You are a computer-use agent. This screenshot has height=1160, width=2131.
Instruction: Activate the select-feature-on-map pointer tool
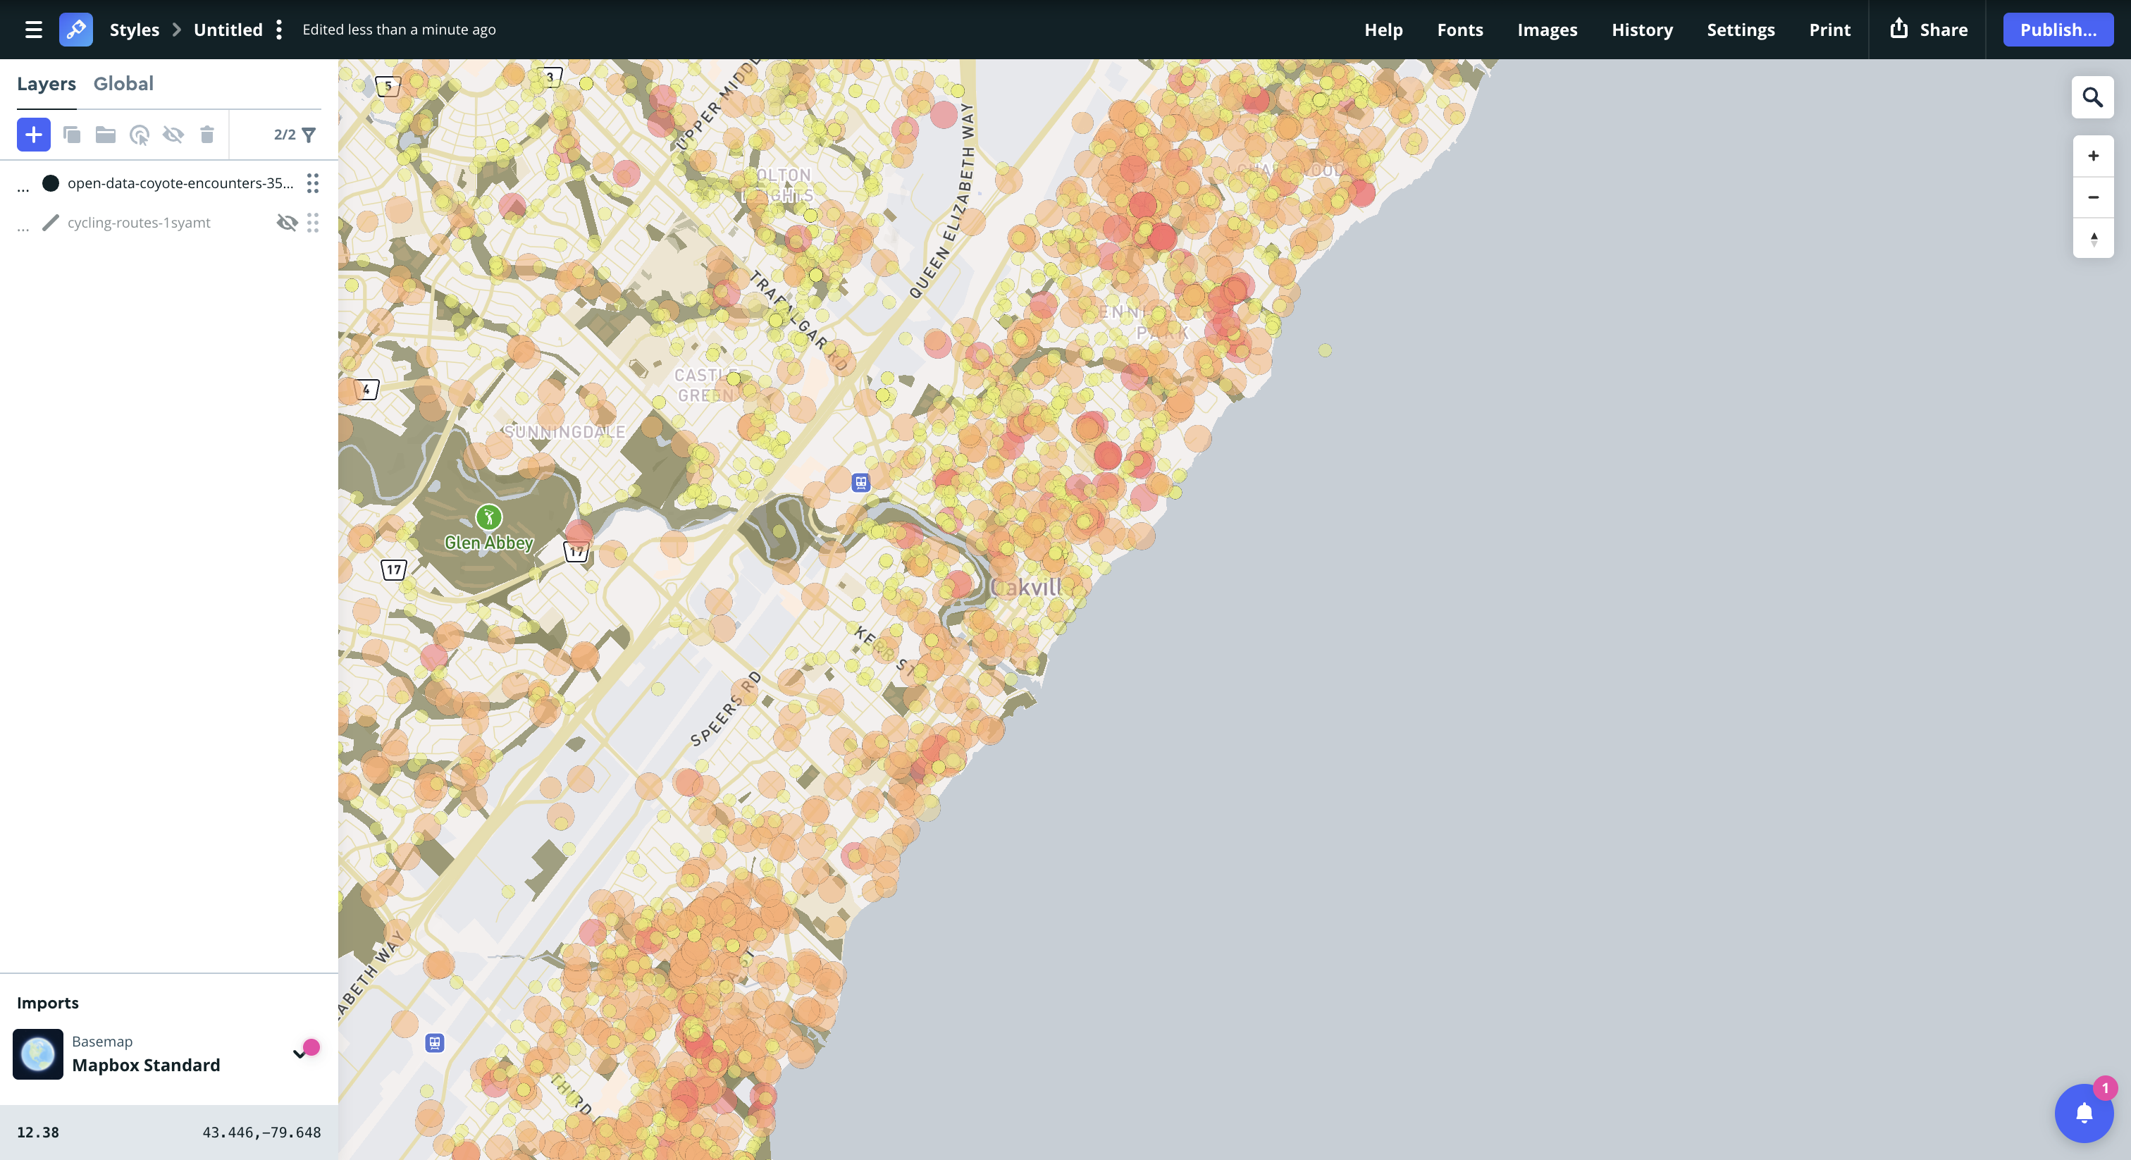[x=139, y=134]
